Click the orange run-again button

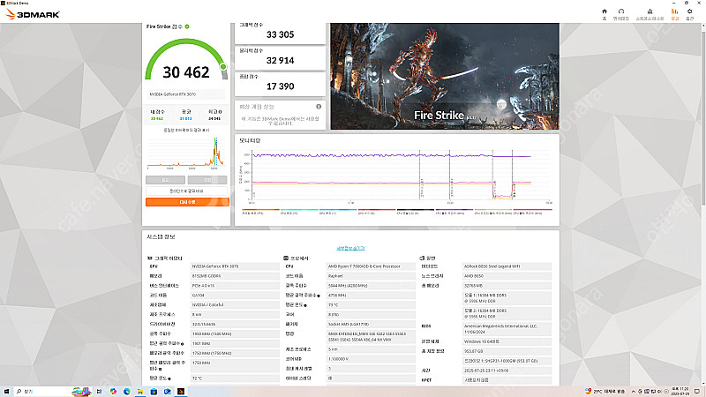click(x=187, y=202)
